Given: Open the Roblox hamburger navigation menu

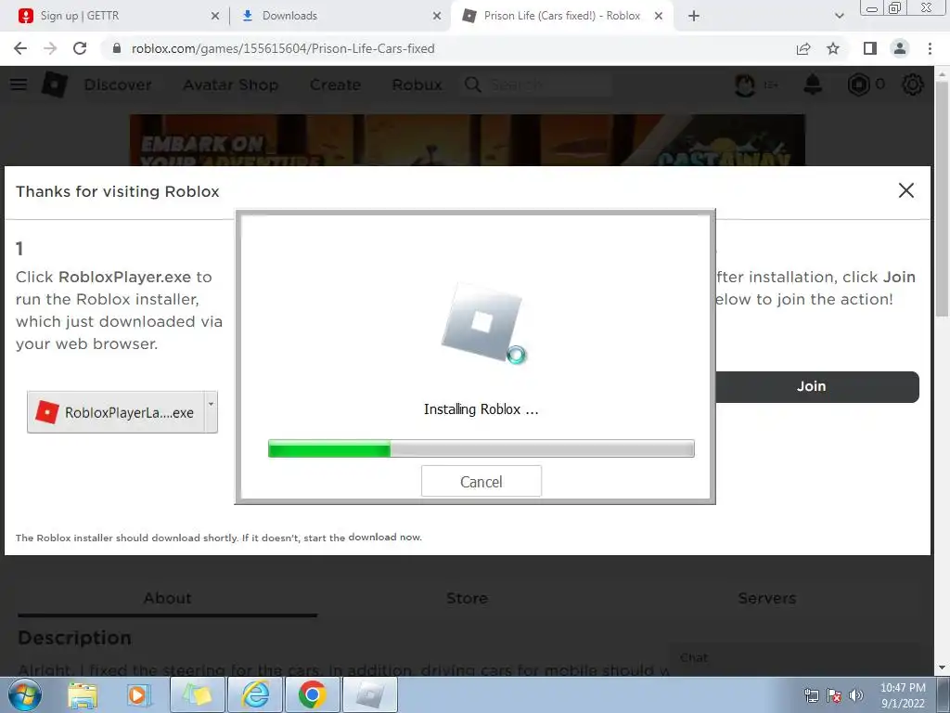Looking at the screenshot, I should click(x=19, y=84).
